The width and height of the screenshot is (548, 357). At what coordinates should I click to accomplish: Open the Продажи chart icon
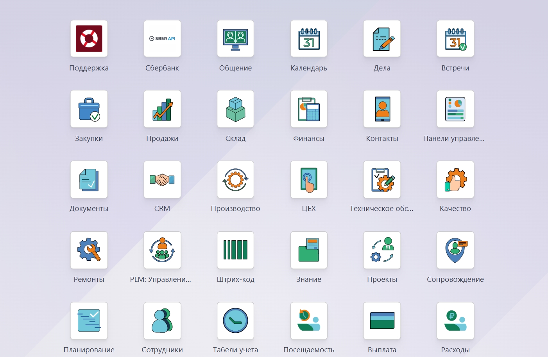coord(162,109)
